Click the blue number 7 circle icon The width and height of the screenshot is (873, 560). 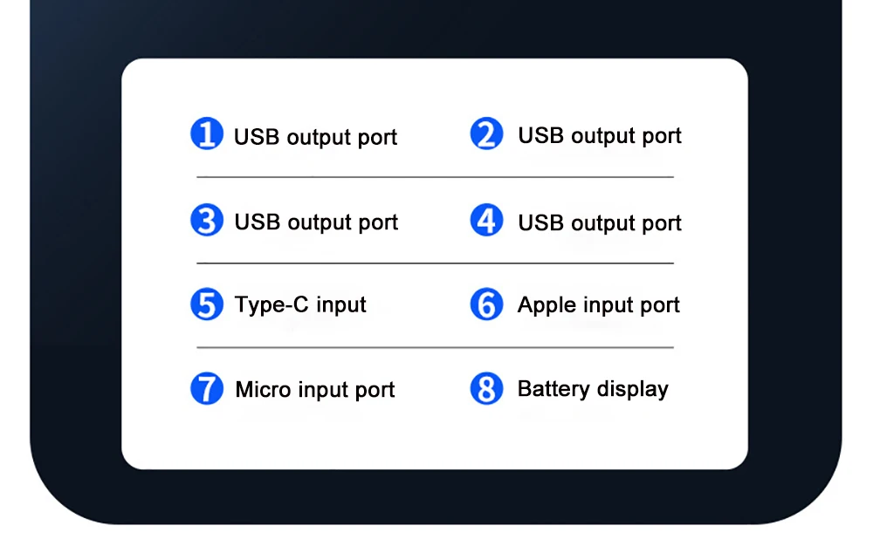click(207, 388)
